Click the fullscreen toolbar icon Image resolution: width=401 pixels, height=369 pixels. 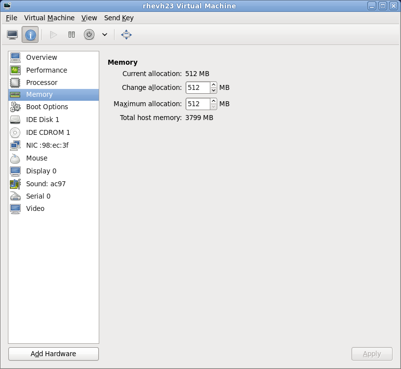coord(126,35)
